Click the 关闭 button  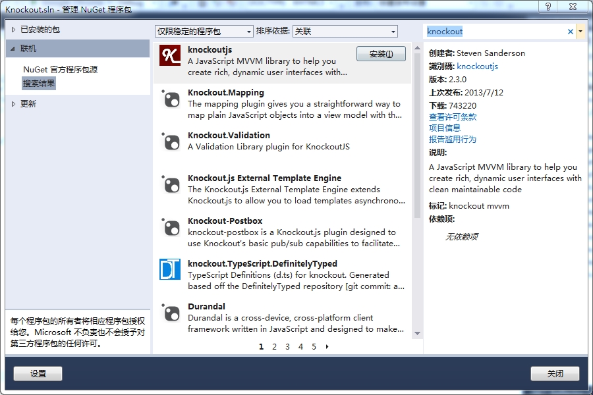click(x=555, y=373)
